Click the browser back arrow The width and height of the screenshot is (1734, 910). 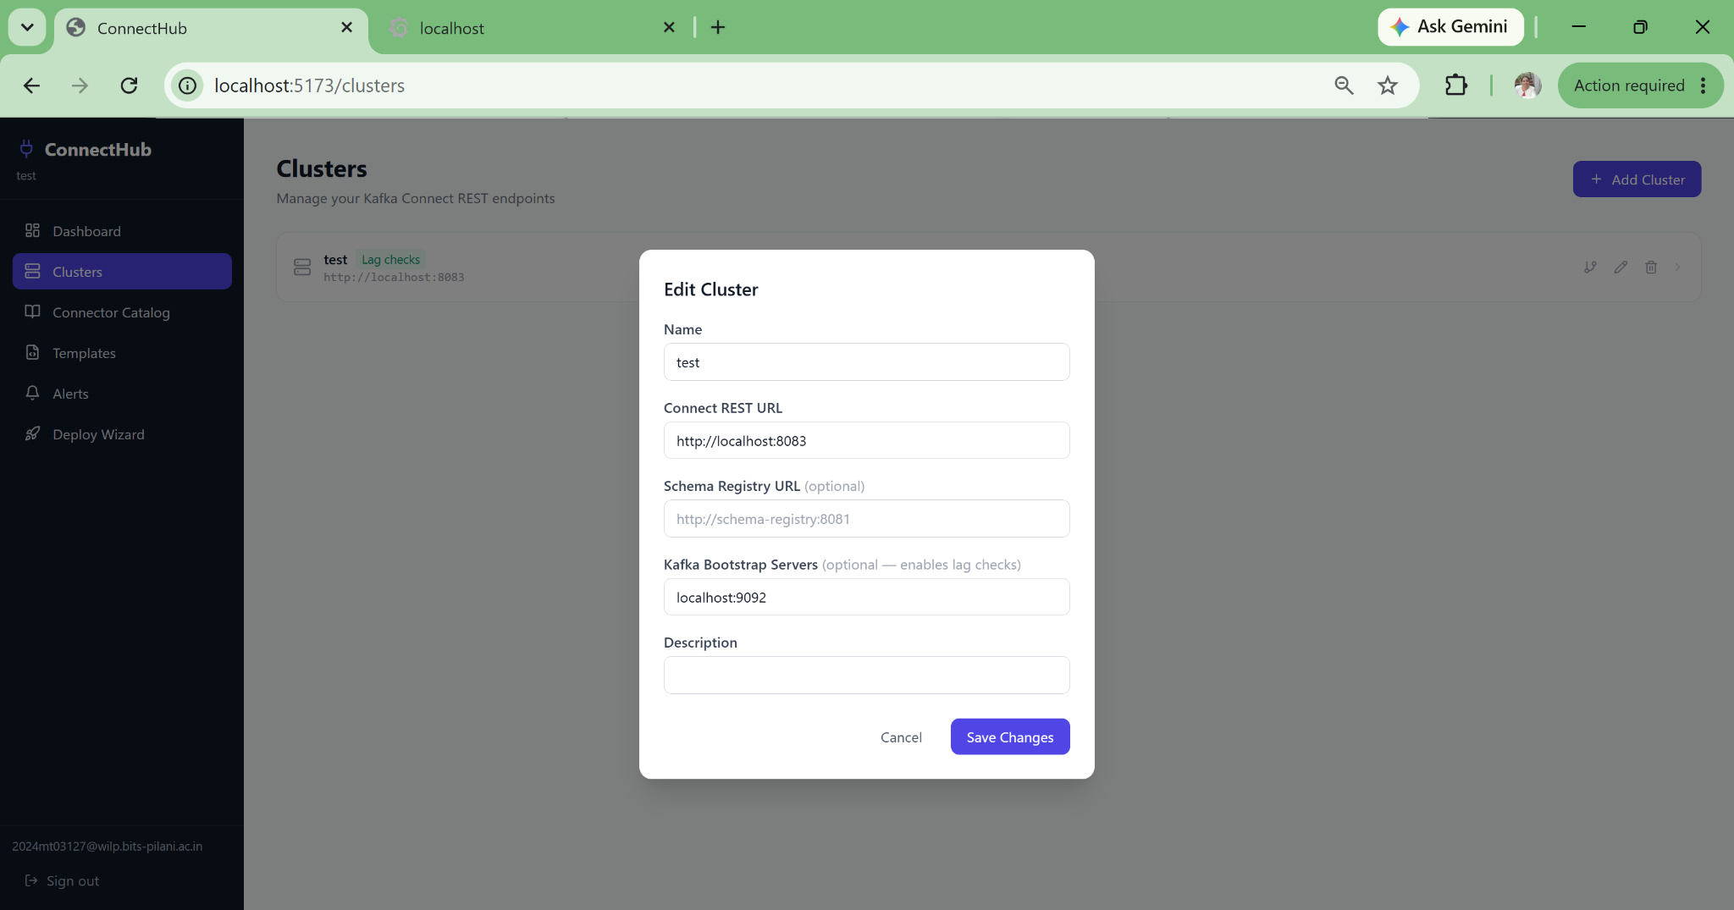tap(31, 85)
